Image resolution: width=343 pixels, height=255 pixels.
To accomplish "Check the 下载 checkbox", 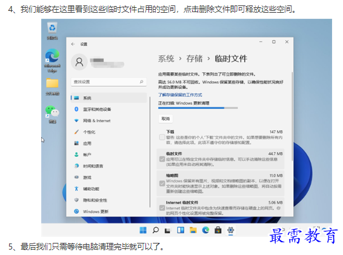I will (162, 137).
